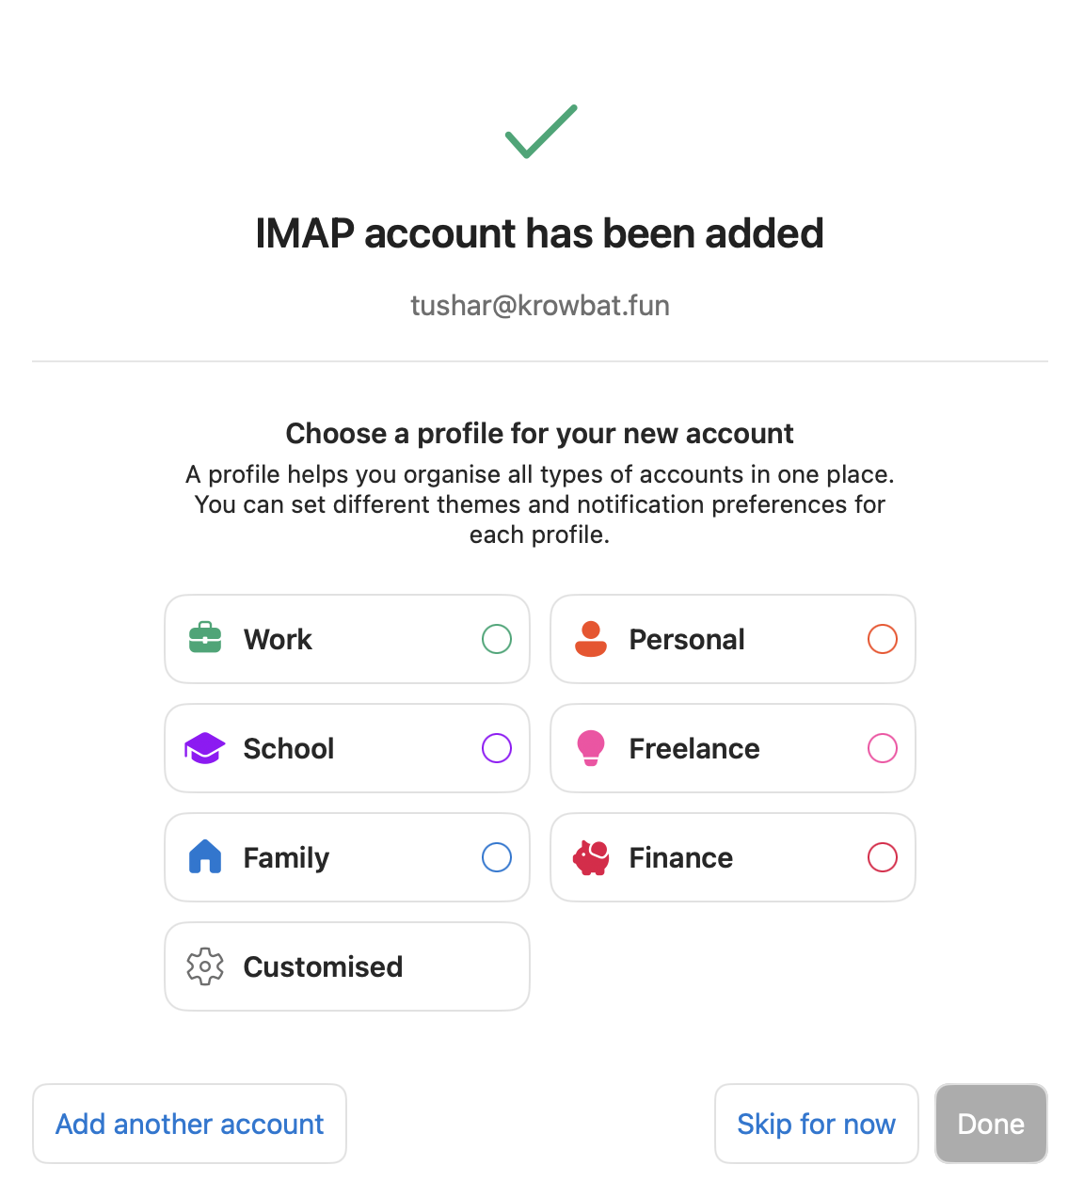Screen dimensions: 1084x1197
Task: Click the green checkmark success icon
Action: pyautogui.click(x=541, y=132)
